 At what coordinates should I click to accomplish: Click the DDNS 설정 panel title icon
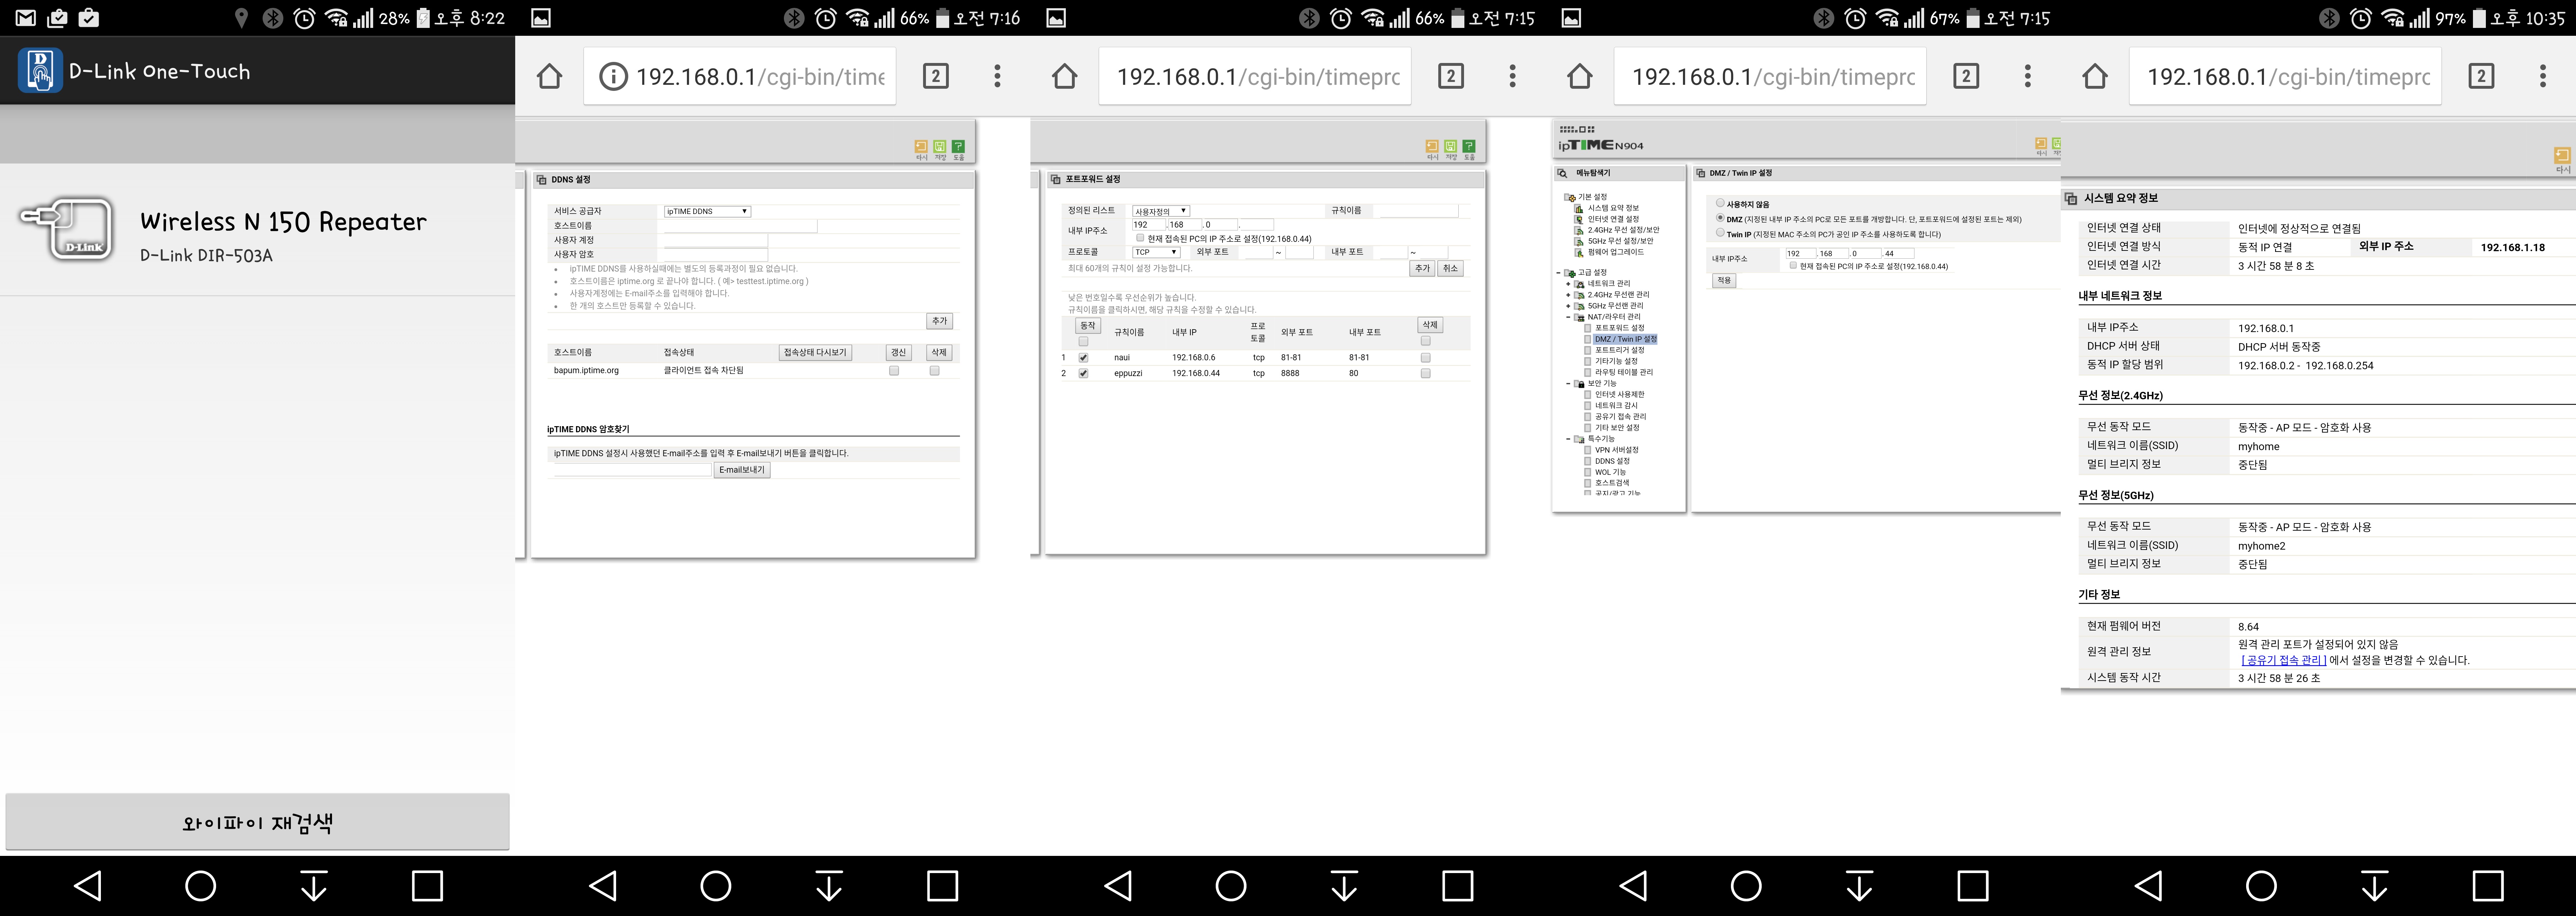[x=541, y=180]
